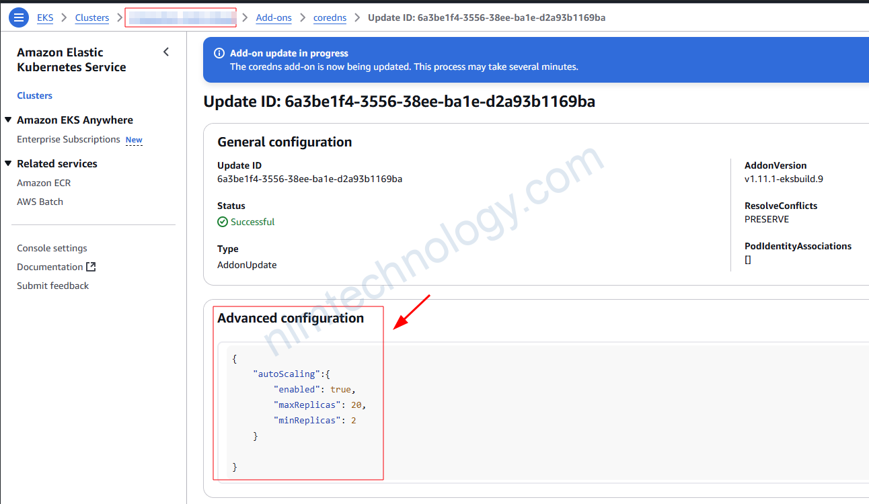The width and height of the screenshot is (869, 504).
Task: Collapse the Amazon EKS Anywhere section
Action: tap(8, 120)
